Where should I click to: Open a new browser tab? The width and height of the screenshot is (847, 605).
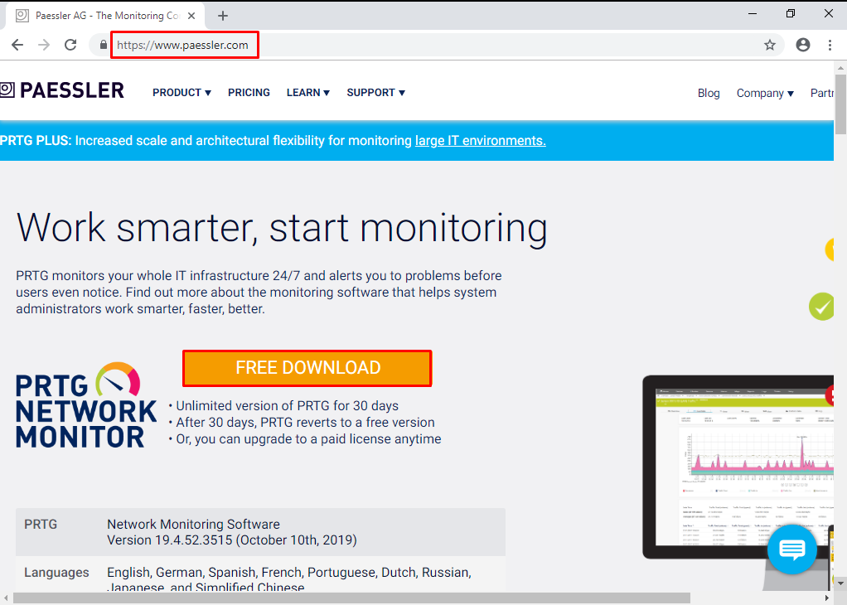click(223, 16)
